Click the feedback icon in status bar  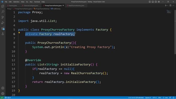pyautogui.click(x=170, y=98)
